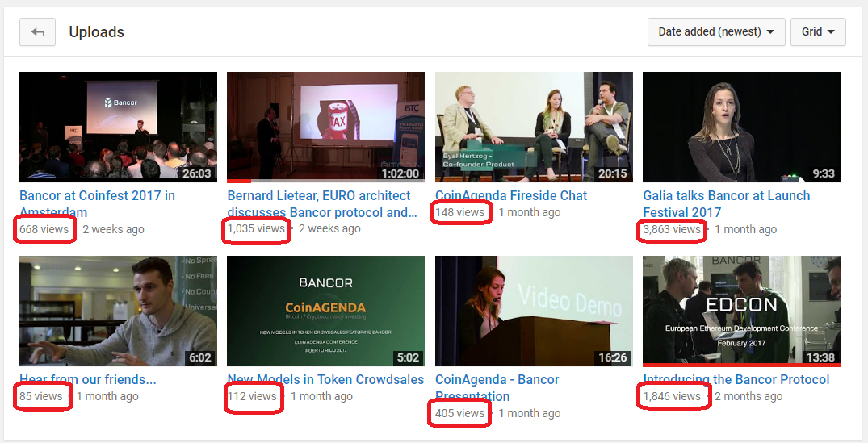
Task: Click the Bancor at Coinfest 2017 title link
Action: (98, 203)
